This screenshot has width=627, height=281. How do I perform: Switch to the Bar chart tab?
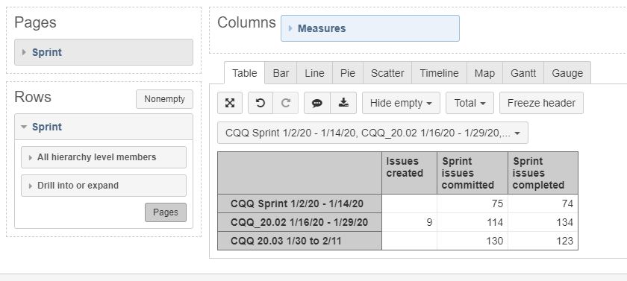coord(281,73)
